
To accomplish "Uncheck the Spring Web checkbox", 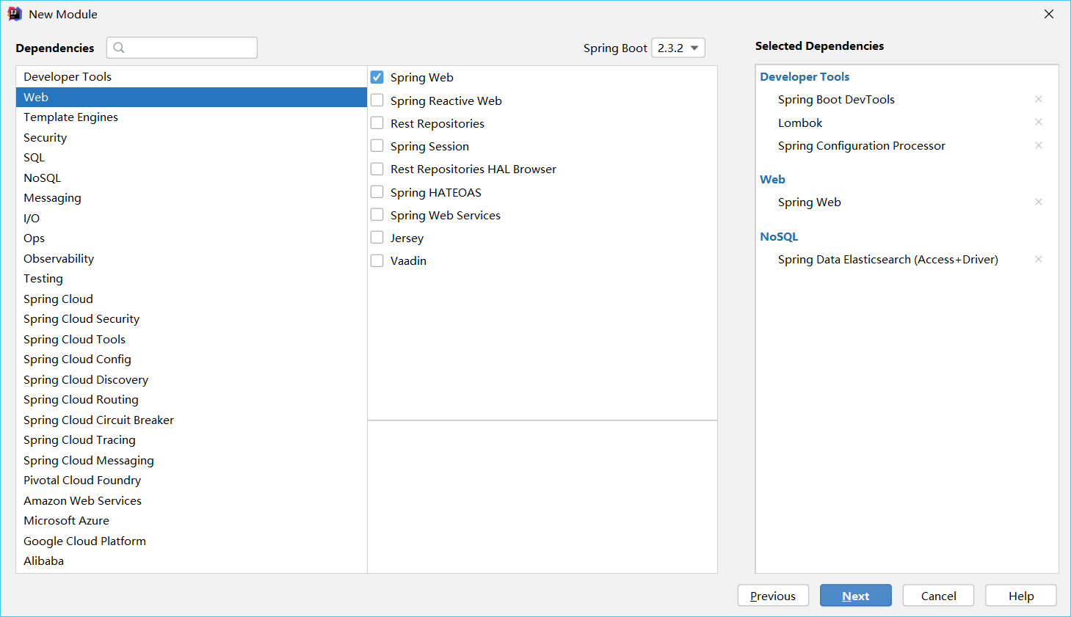I will pos(377,77).
